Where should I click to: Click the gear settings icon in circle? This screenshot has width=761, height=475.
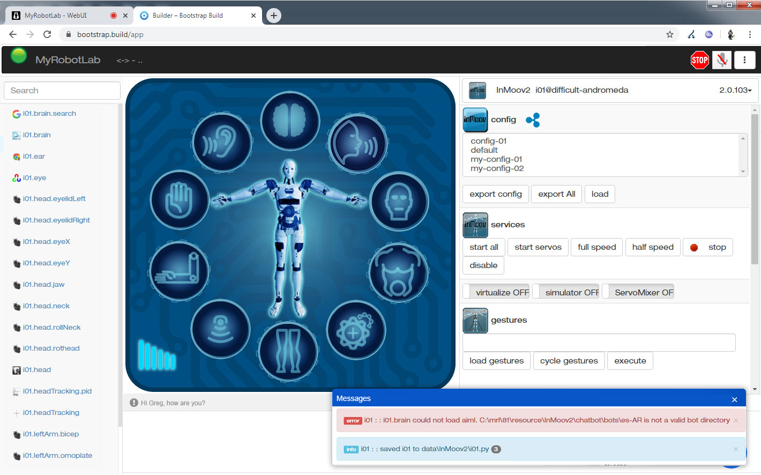click(x=355, y=330)
